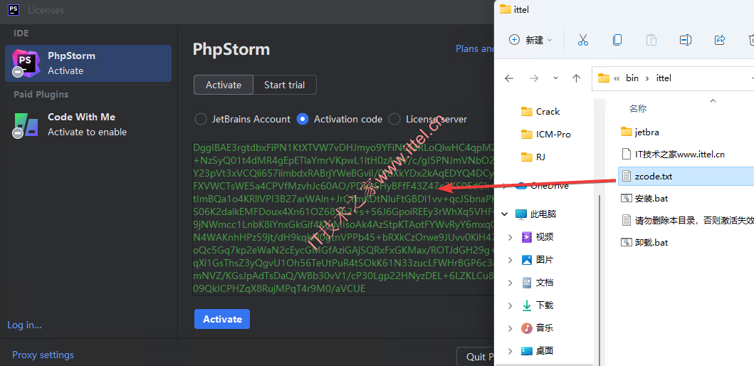
Task: Click the Quit PhpStorm button
Action: click(x=476, y=357)
